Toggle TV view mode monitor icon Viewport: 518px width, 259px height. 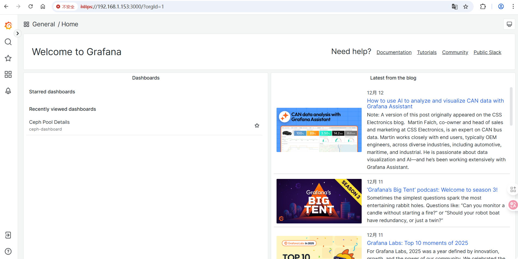[509, 24]
